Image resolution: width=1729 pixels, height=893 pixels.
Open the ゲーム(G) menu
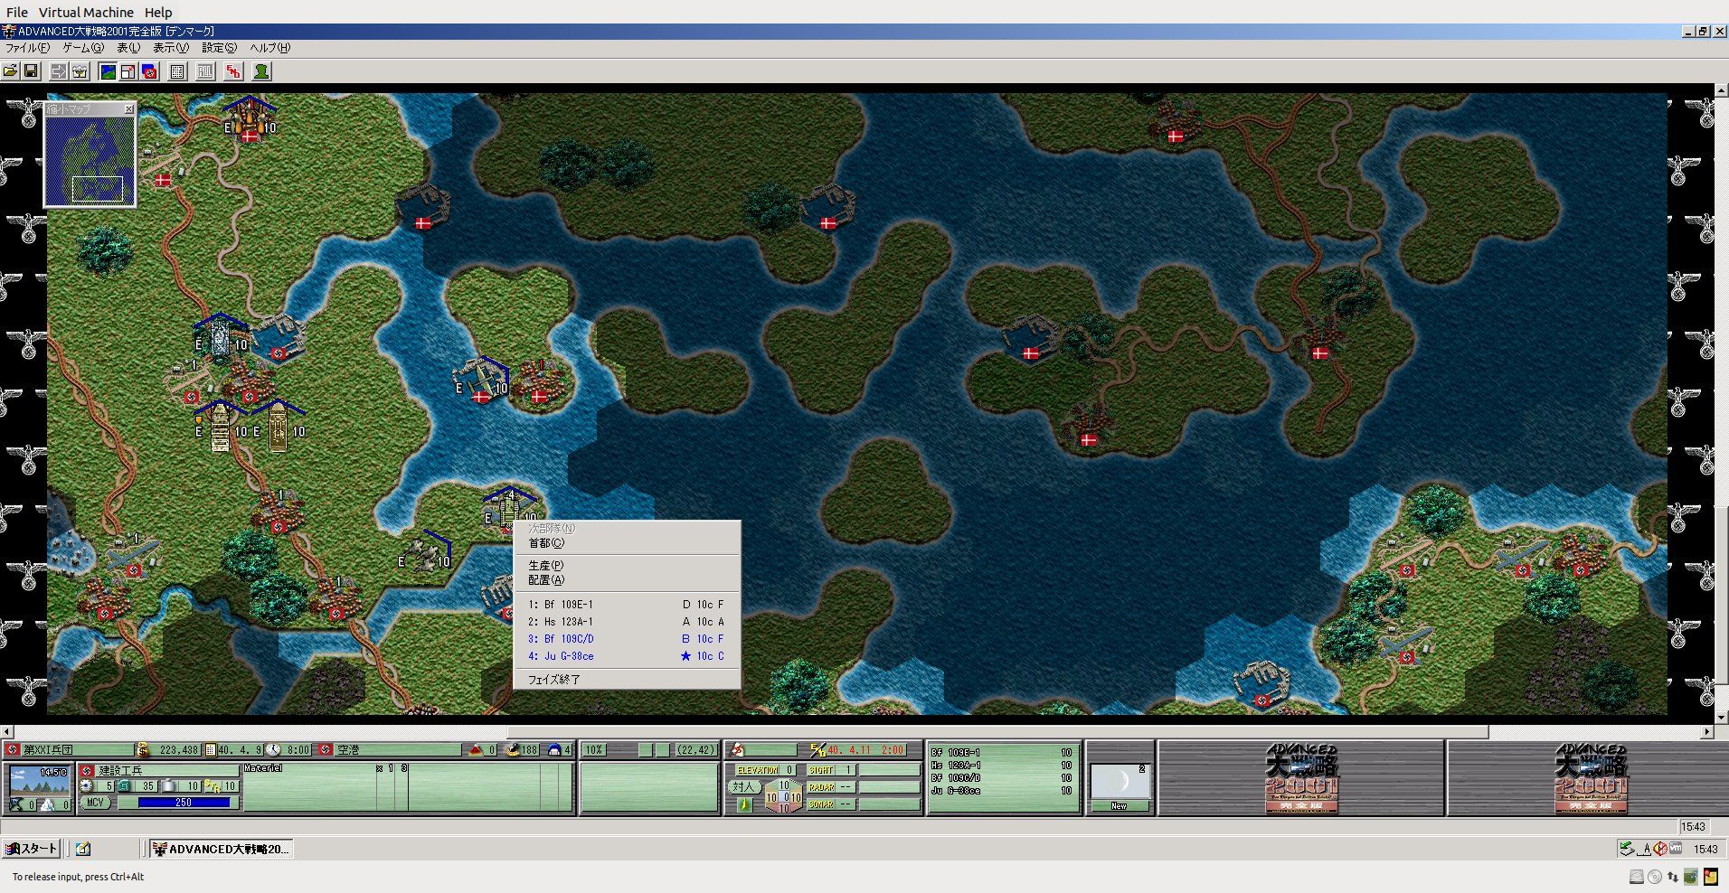coord(82,48)
